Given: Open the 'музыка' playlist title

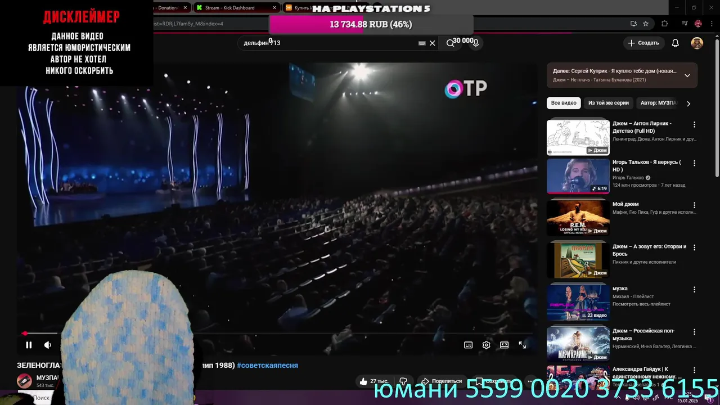Looking at the screenshot, I should pyautogui.click(x=620, y=289).
